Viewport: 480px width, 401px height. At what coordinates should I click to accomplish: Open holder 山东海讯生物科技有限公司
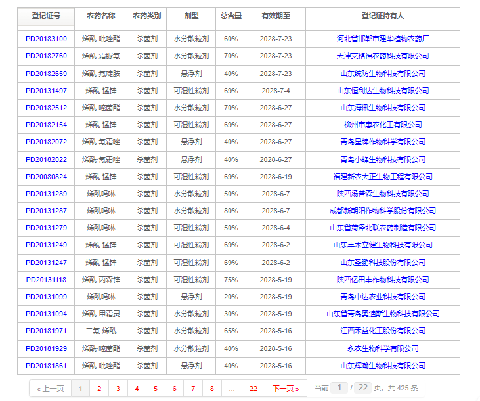click(383, 108)
